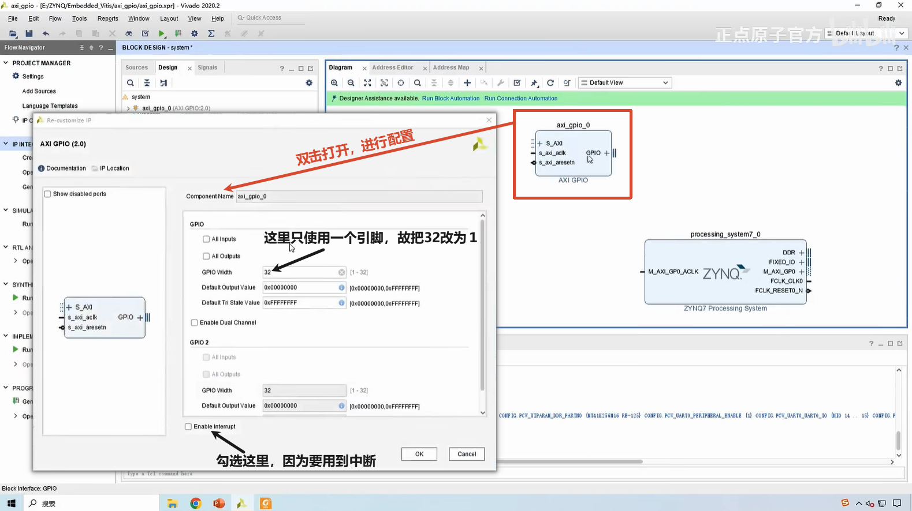Click the Open Project toolbar icon

tap(13, 33)
